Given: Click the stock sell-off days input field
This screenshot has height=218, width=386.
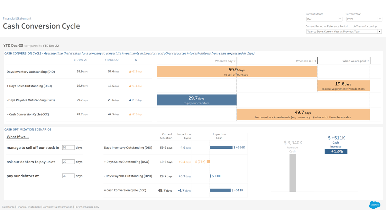Looking at the screenshot, I should click(68, 147).
